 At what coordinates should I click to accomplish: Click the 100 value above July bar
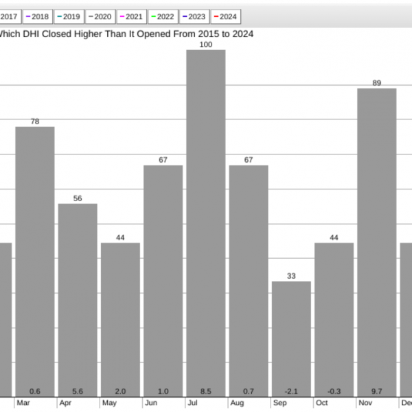[x=206, y=45]
